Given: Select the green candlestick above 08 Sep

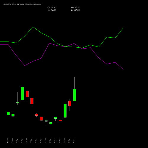Looking at the screenshot, I should (8, 113).
